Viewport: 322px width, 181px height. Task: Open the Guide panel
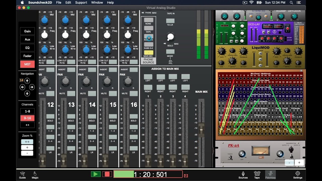[x=22, y=175]
